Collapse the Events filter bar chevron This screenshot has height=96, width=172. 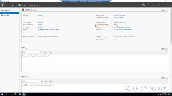166,52
